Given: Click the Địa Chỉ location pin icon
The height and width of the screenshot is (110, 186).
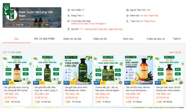Looking at the screenshot, I should (x=69, y=29).
